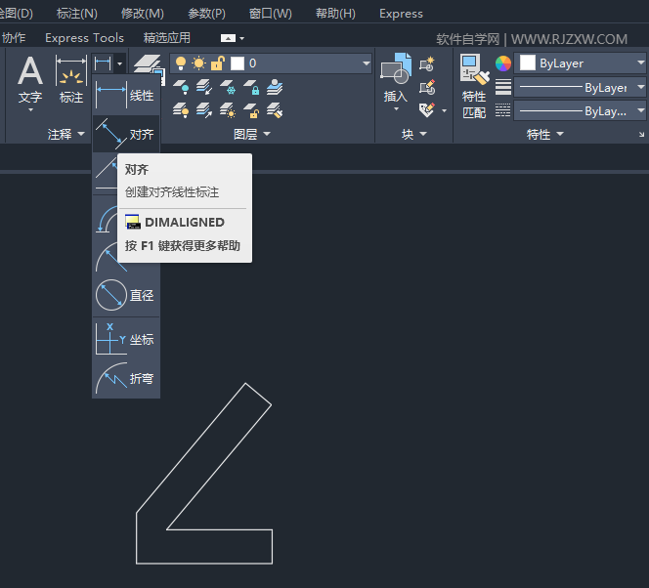The image size is (649, 588).
Task: Click the linetype icon in 特性 panel
Action: [503, 110]
